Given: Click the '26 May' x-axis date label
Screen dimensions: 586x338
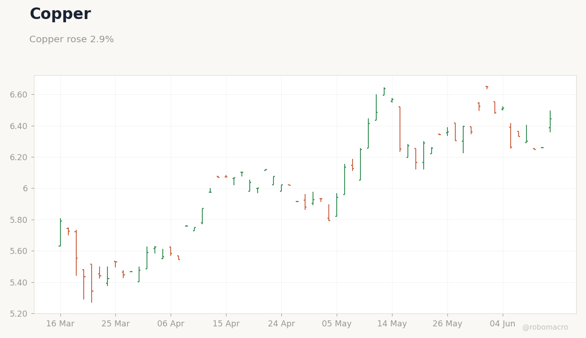Looking at the screenshot, I should point(447,324).
